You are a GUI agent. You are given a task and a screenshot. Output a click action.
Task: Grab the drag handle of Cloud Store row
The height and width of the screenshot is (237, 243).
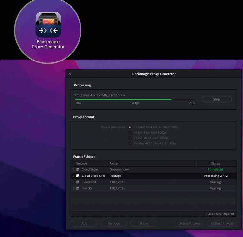coord(73,169)
